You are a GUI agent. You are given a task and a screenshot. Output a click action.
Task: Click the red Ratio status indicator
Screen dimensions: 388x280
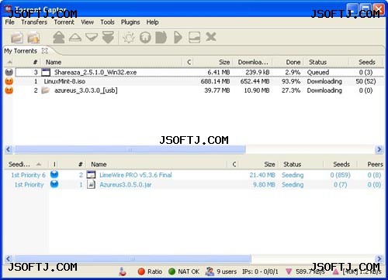[150, 271]
